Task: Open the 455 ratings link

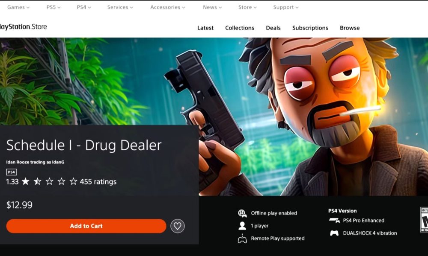Action: [x=98, y=182]
